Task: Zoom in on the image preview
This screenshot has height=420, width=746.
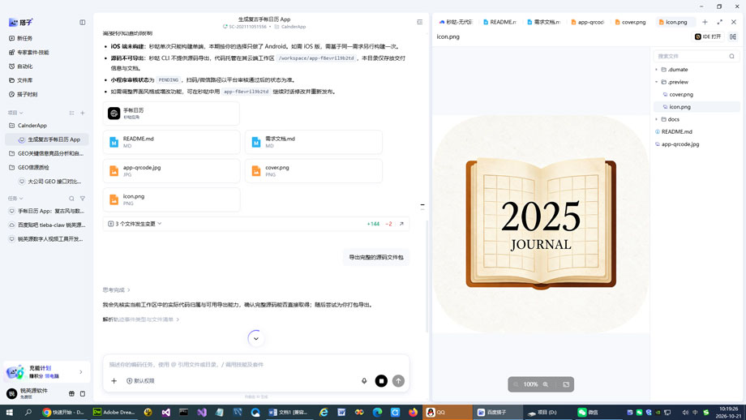Action: pos(545,384)
